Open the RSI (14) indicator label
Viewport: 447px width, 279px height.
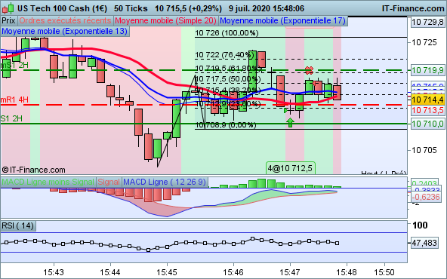pyautogui.click(x=18, y=225)
